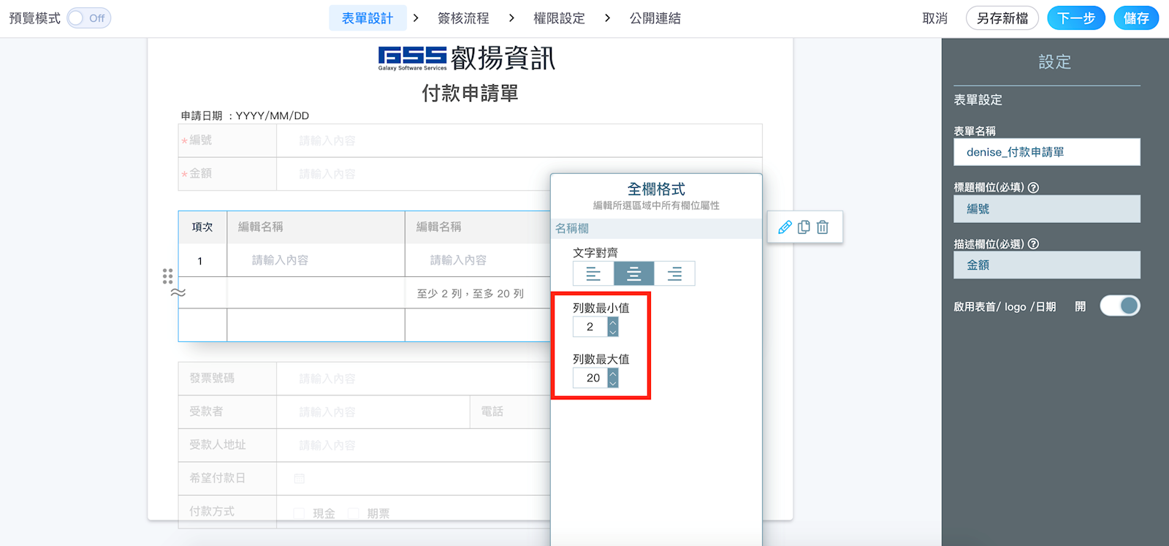Check the 現金 payment checkbox
The height and width of the screenshot is (546, 1169).
299,513
